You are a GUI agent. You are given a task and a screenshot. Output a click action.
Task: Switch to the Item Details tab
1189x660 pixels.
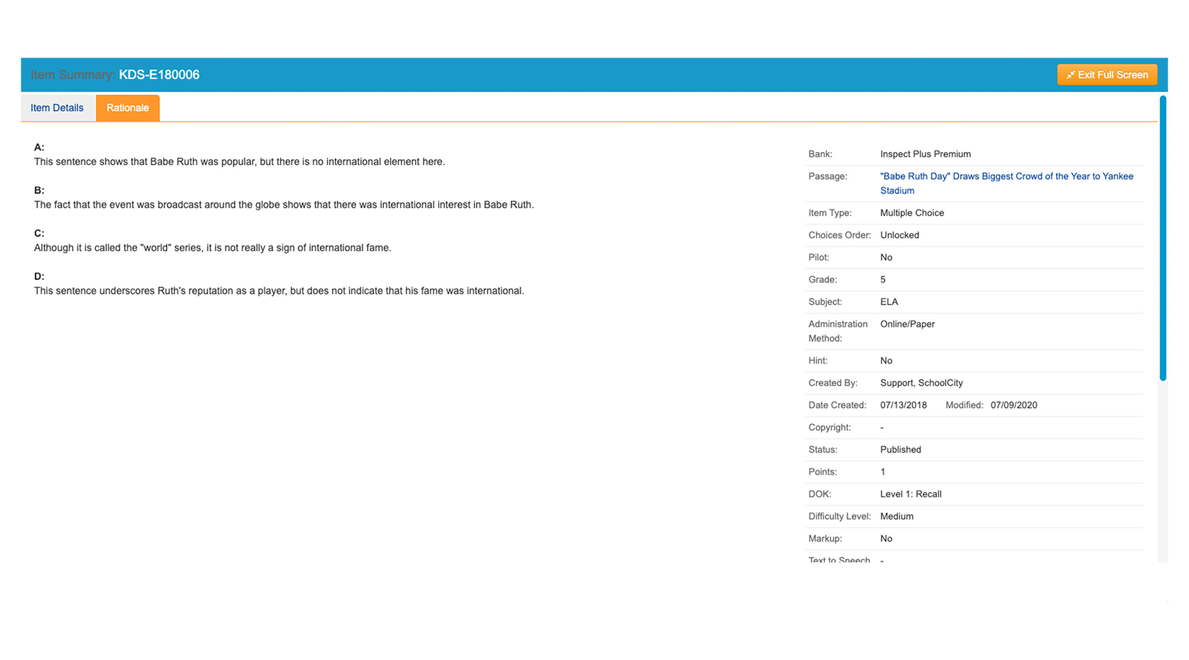point(57,108)
